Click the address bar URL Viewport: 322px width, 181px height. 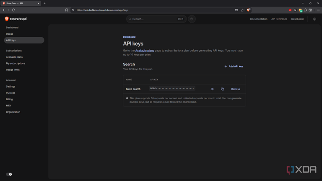click(102, 10)
